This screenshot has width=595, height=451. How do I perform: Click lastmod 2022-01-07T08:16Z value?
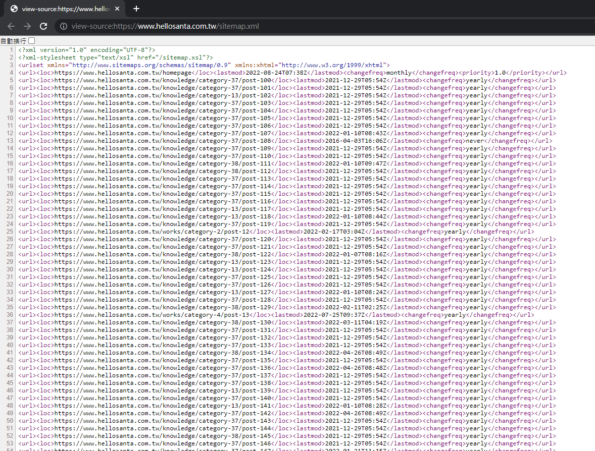(x=356, y=254)
